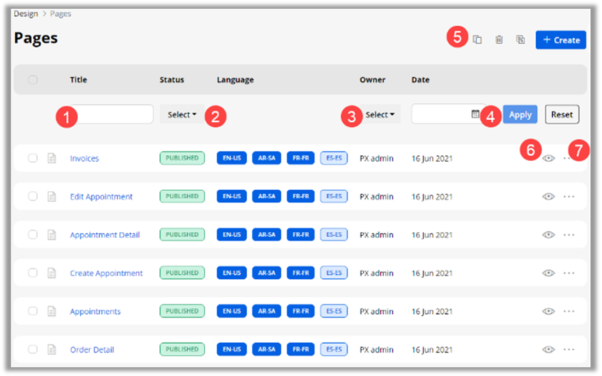602x376 pixels.
Task: Check the box for the Invoices row
Action: [33, 158]
